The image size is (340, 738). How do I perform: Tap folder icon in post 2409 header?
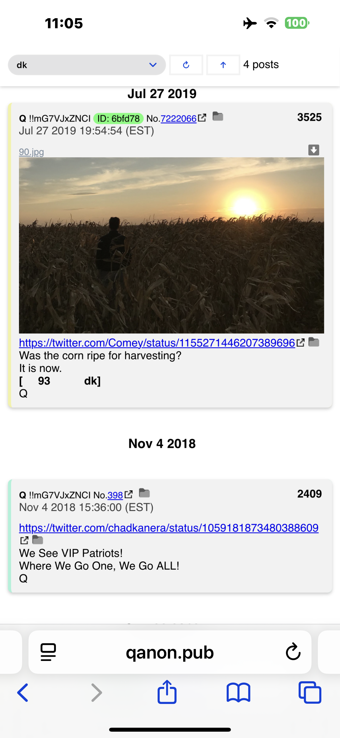pos(144,493)
